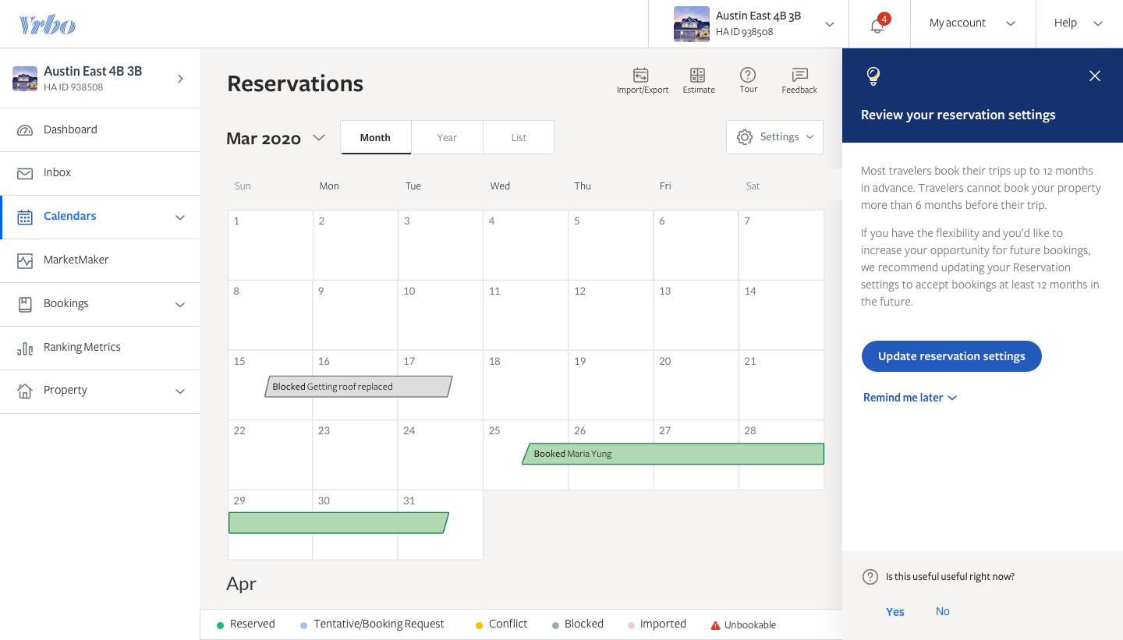Screen dimensions: 1123x640
Task: Click the notifications bell icon
Action: pyautogui.click(x=877, y=25)
